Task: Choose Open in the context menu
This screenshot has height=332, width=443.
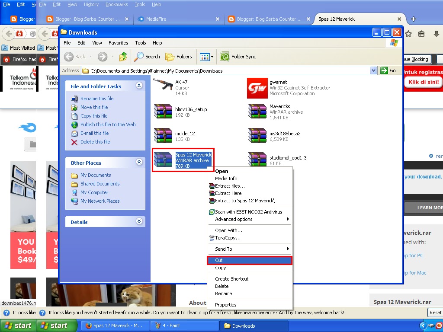Action: [250, 171]
